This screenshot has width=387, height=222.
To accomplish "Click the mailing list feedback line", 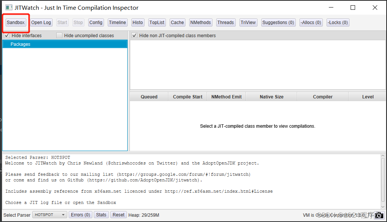I will (x=128, y=174).
